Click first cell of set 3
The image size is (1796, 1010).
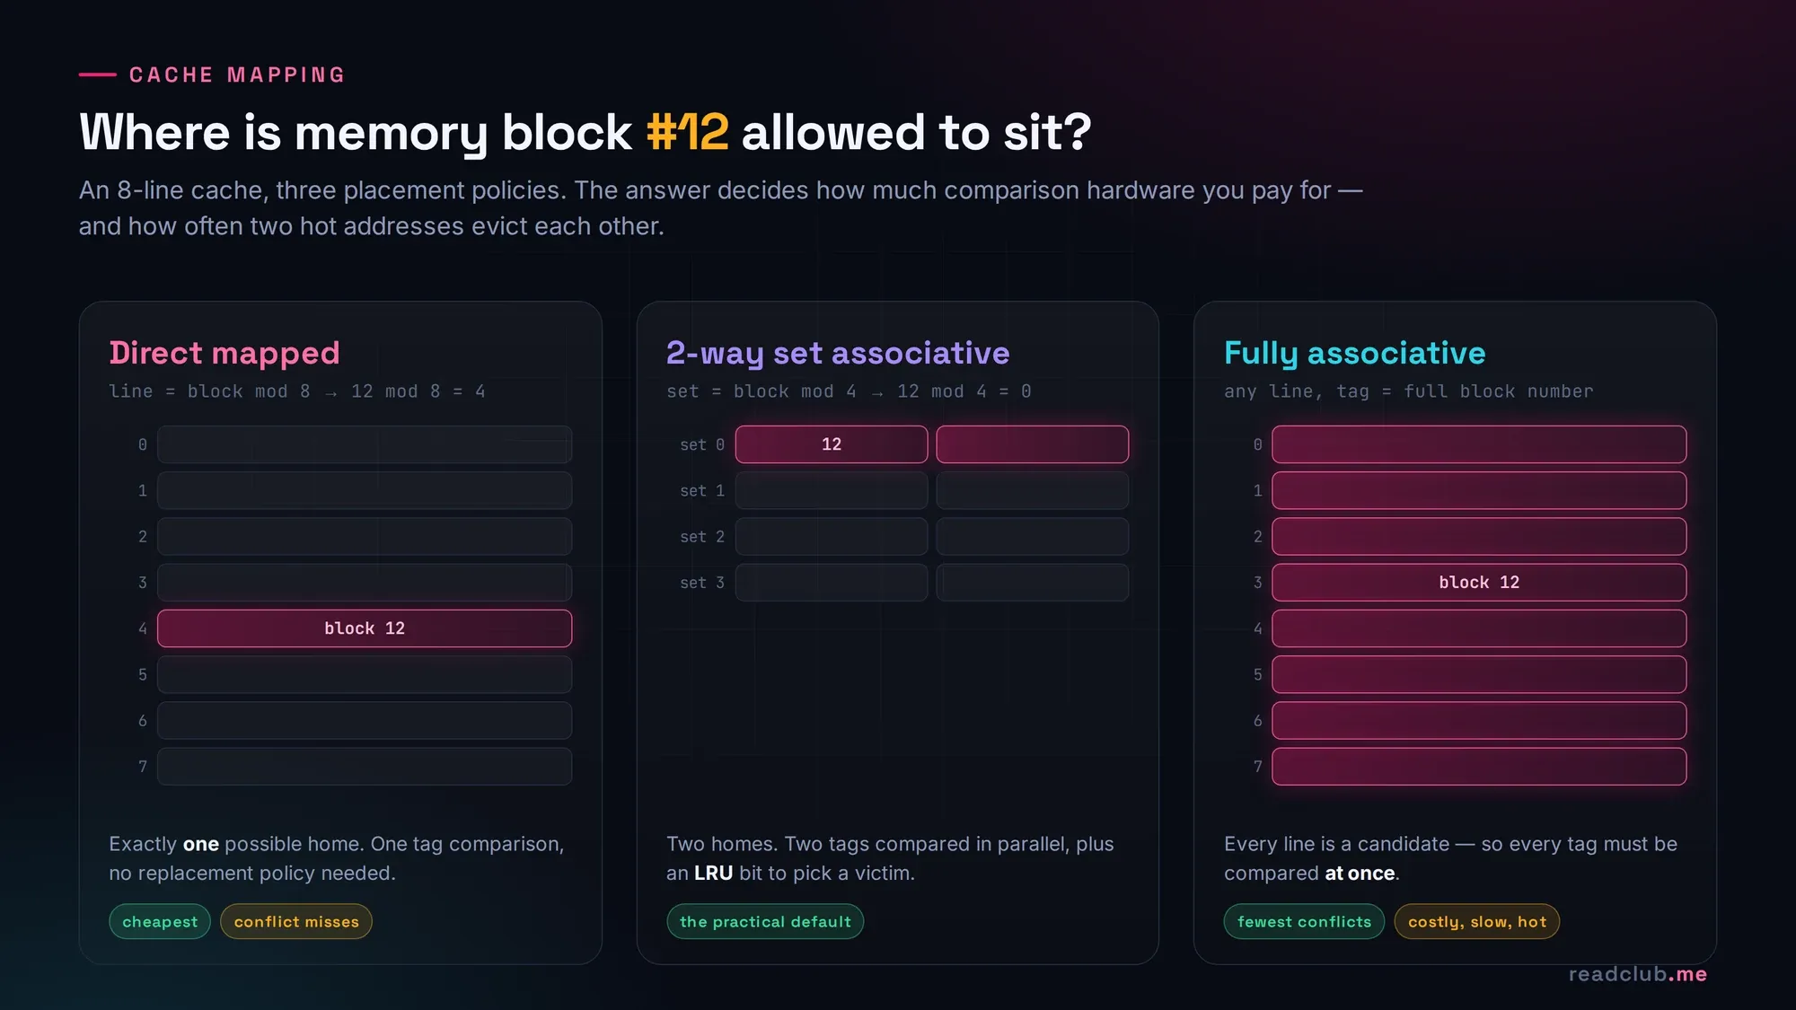[x=832, y=583]
